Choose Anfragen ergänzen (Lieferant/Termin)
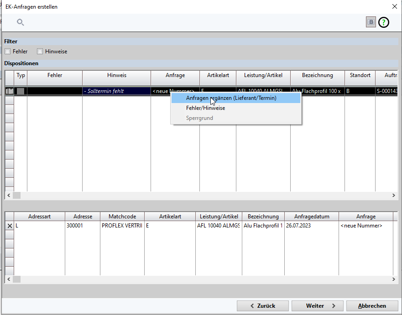 (x=231, y=98)
